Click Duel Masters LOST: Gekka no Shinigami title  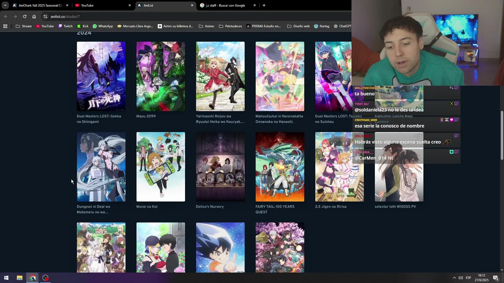99,119
